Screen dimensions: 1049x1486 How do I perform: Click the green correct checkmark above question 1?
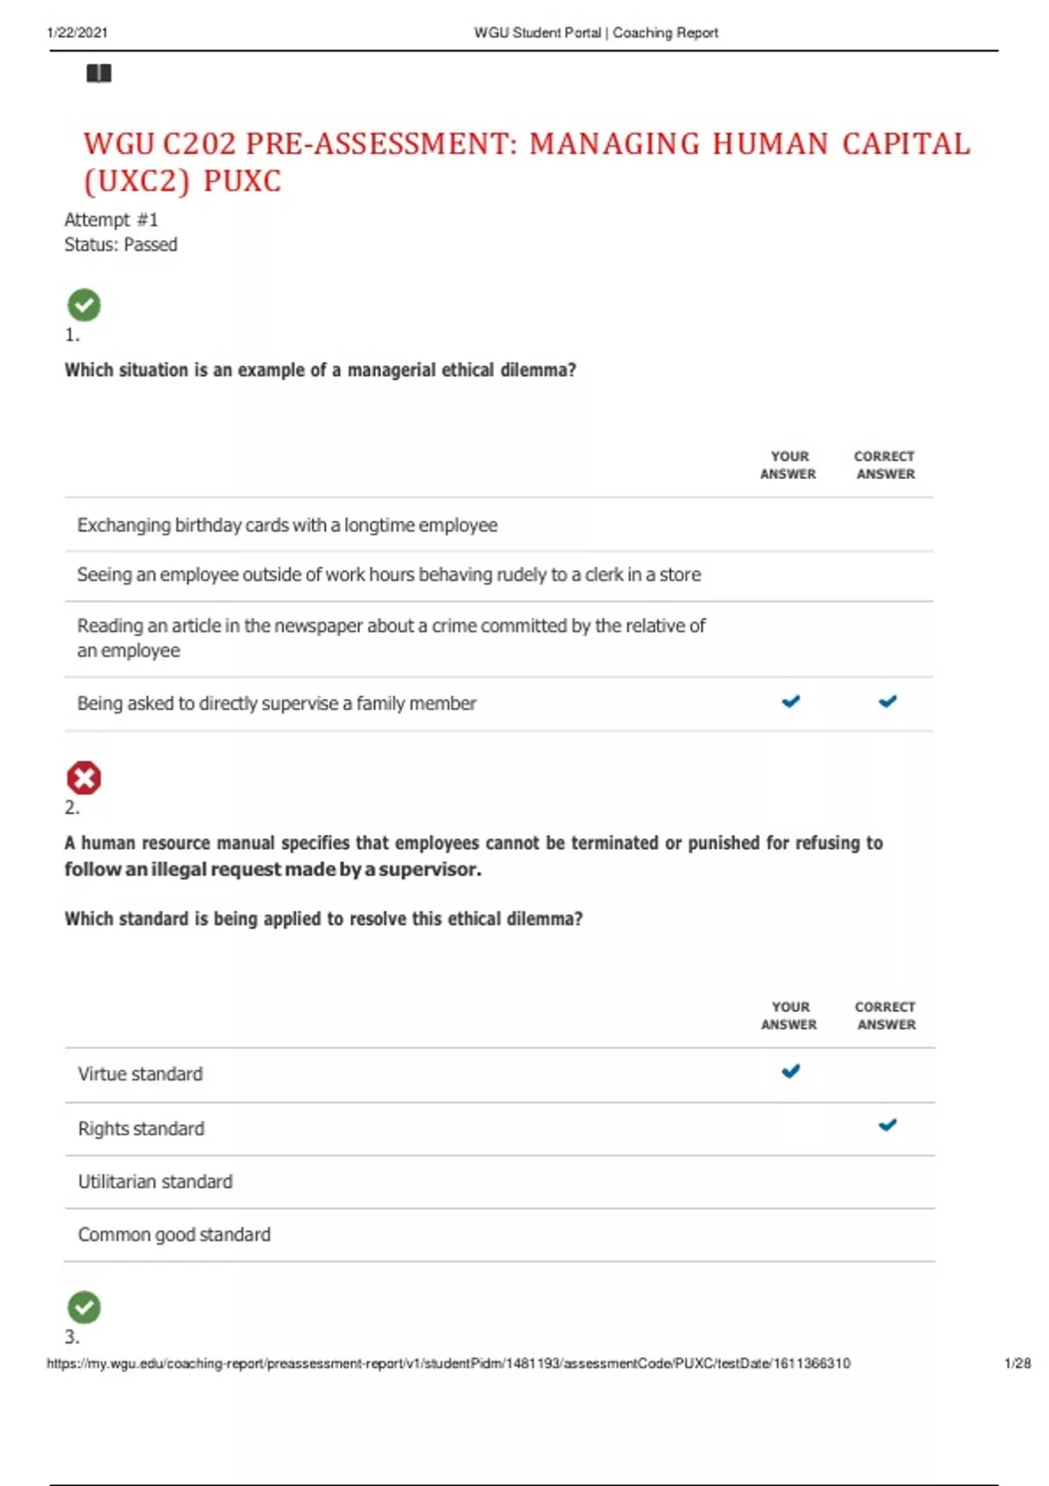pyautogui.click(x=84, y=305)
